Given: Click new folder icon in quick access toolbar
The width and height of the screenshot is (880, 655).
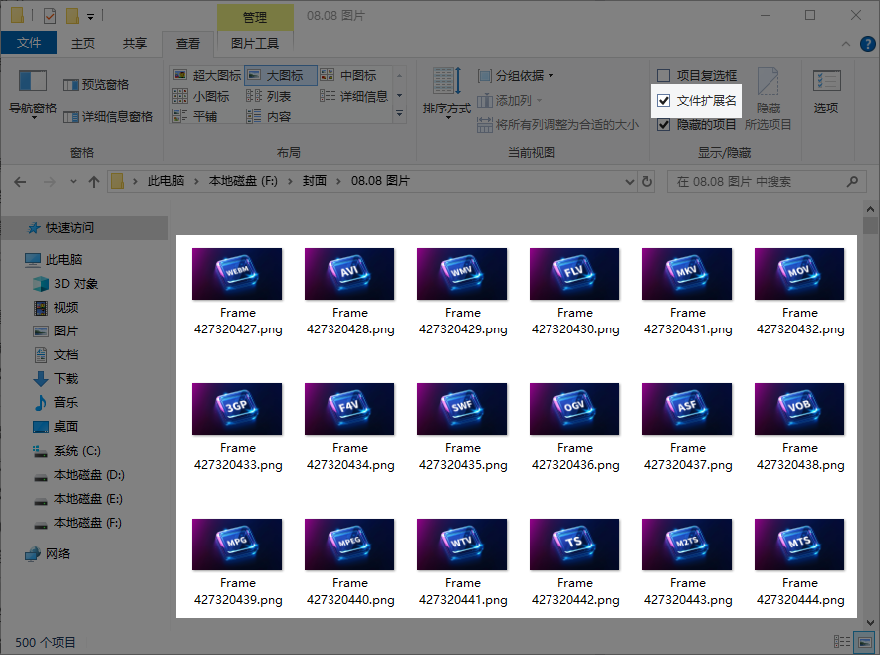Looking at the screenshot, I should tap(72, 15).
